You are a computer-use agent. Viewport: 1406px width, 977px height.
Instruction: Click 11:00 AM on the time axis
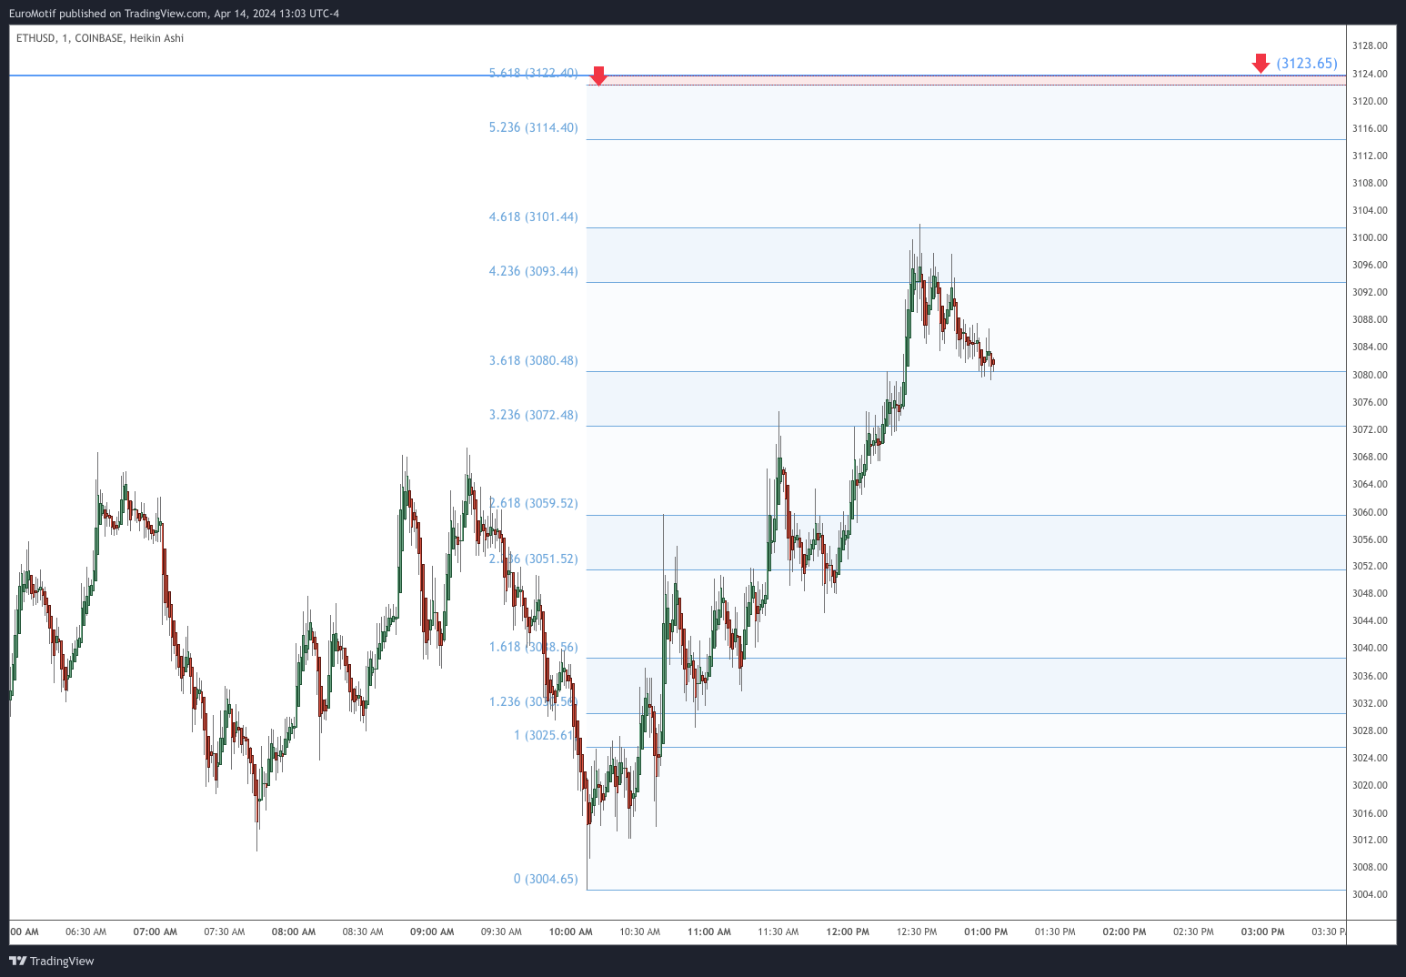coord(709,932)
